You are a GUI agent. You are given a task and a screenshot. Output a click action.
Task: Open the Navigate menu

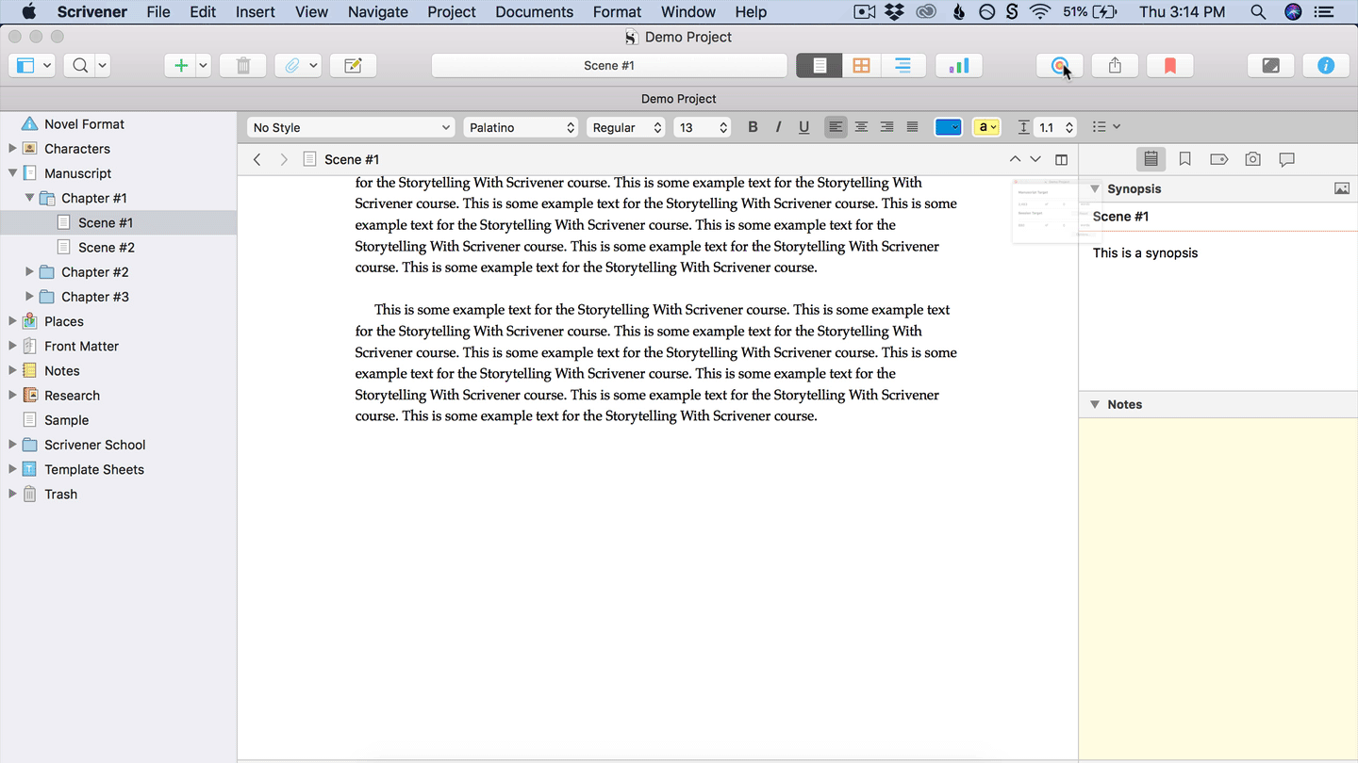tap(378, 12)
